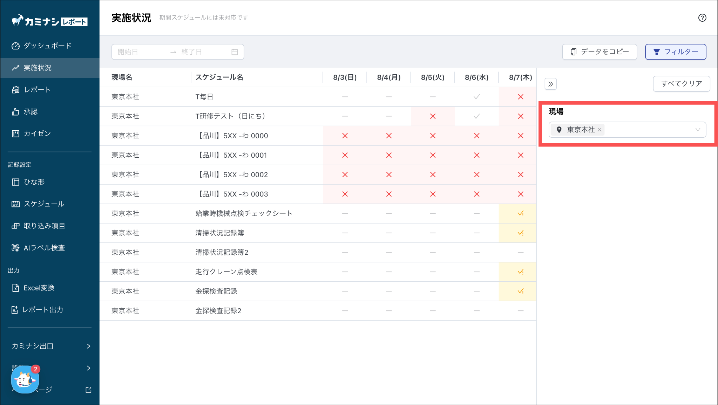This screenshot has width=718, height=405.
Task: Click yellow check for 清掃状況記録簿 on 8/7
Action: coord(520,233)
